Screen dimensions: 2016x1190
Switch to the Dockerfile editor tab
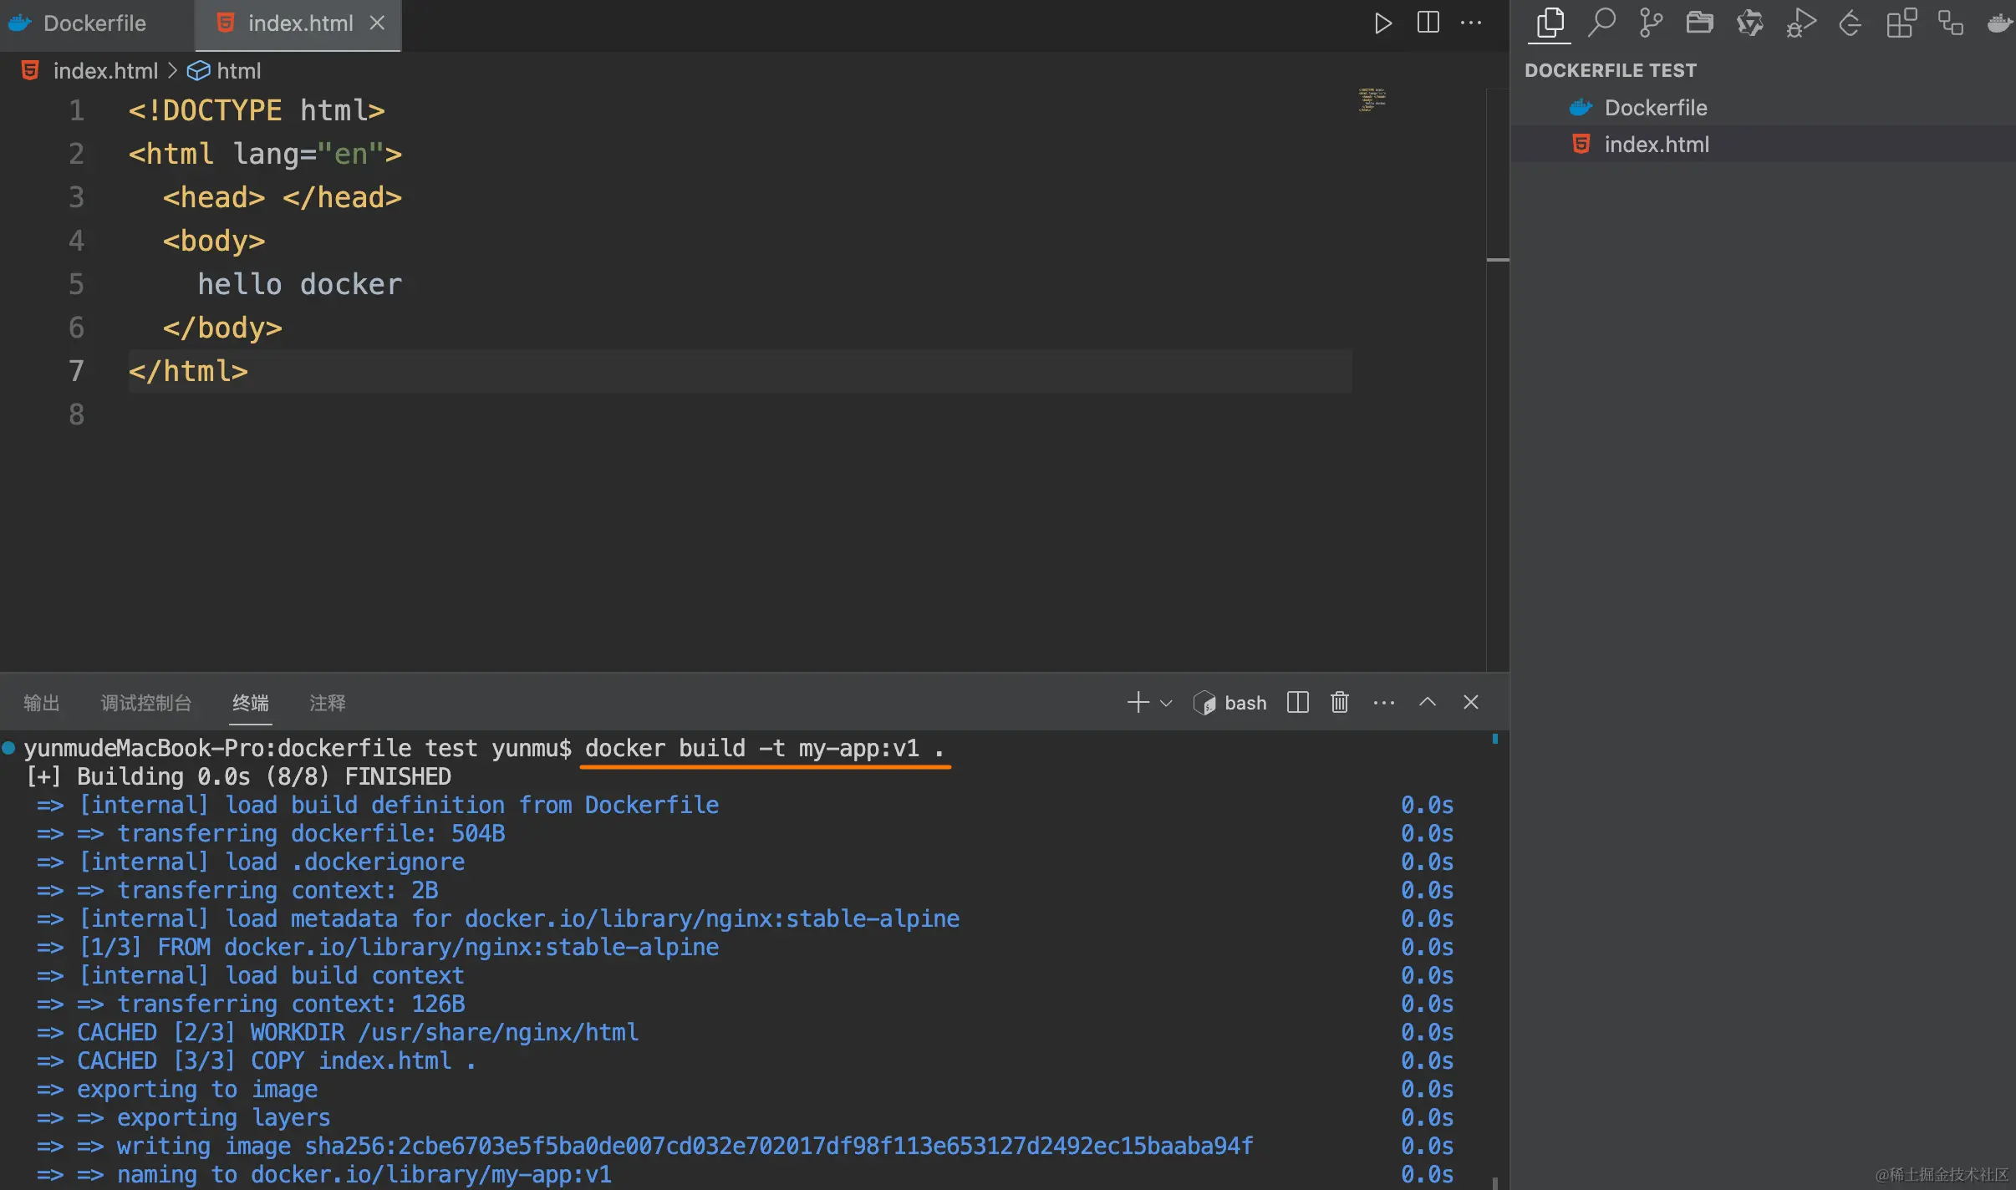point(94,23)
